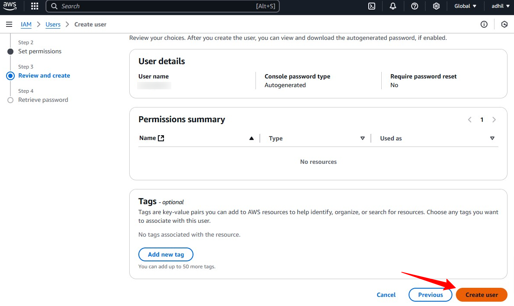Image resolution: width=514 pixels, height=306 pixels.
Task: Open the help question mark icon
Action: coord(415,6)
